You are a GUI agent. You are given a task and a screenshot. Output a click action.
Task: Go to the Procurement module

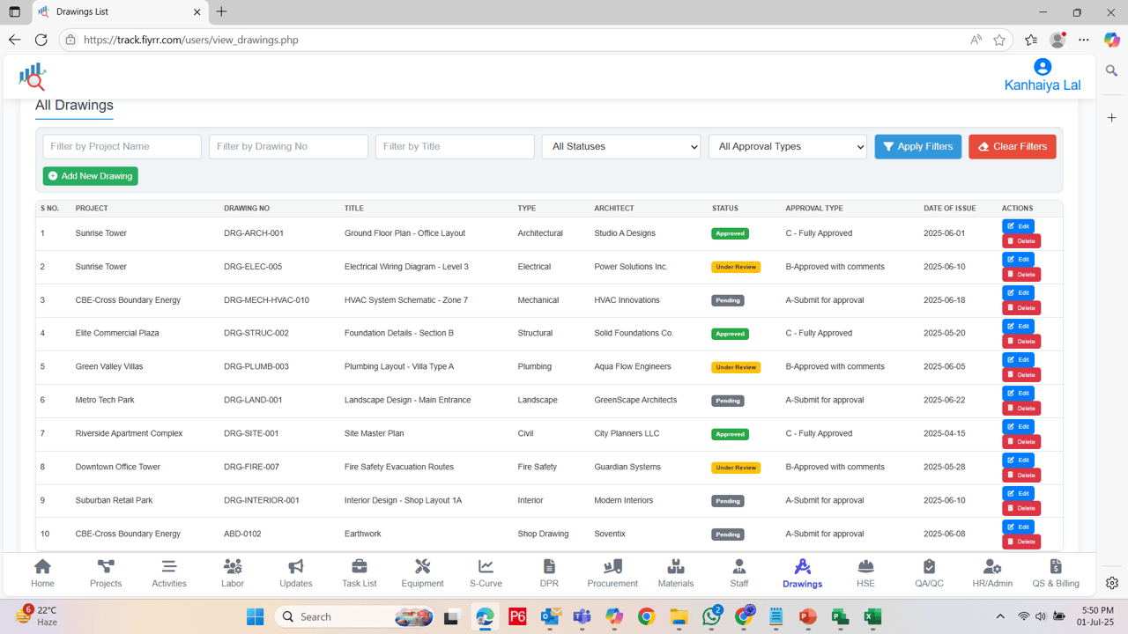(612, 572)
